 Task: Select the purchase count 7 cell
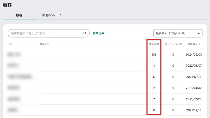click(x=154, y=99)
